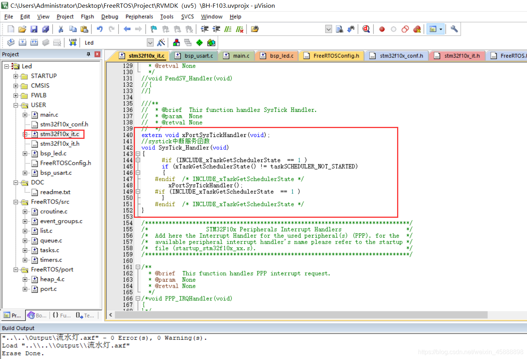Collapse the DOC group
The width and height of the screenshot is (527, 359).
pos(16,183)
